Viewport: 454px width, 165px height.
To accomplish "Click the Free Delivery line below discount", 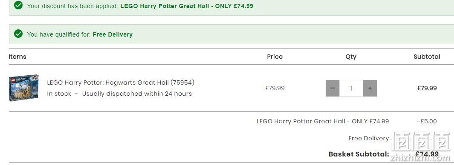I will [x=369, y=138].
